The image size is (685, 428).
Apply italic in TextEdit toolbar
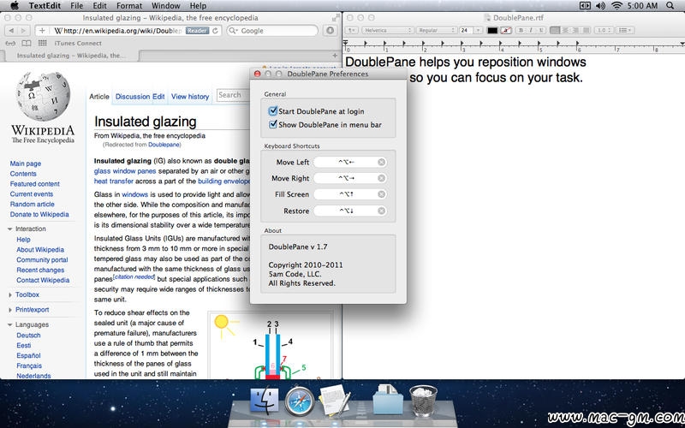(x=531, y=30)
